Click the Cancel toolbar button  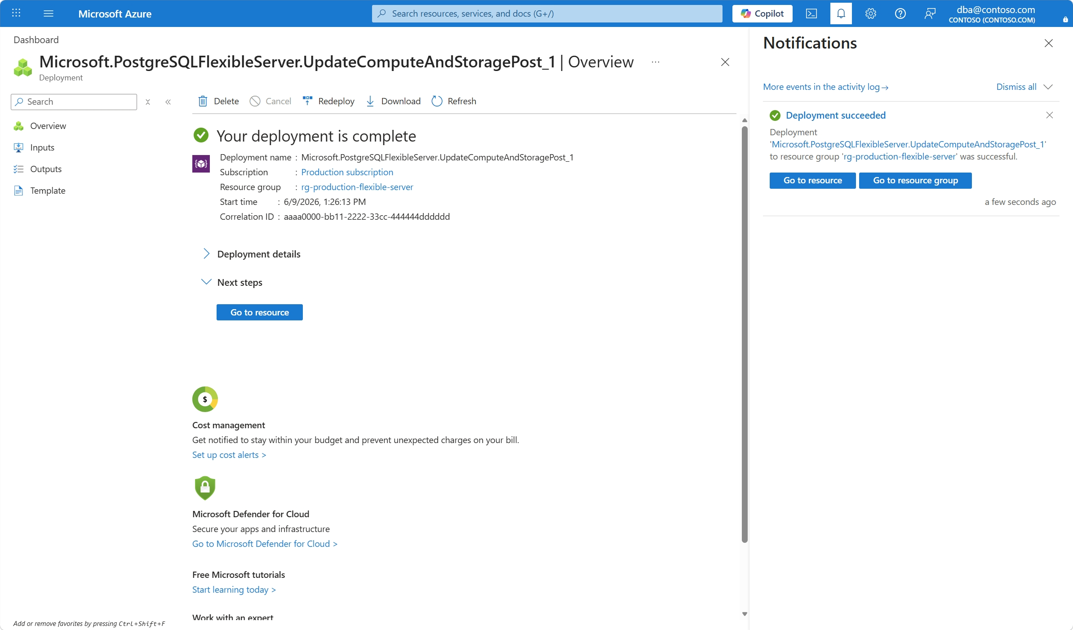coord(270,101)
